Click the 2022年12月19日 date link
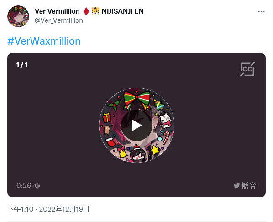The width and height of the screenshot is (273, 222). (64, 209)
